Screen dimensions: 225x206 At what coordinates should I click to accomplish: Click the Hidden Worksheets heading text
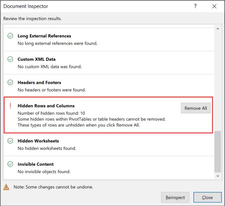coord(38,141)
